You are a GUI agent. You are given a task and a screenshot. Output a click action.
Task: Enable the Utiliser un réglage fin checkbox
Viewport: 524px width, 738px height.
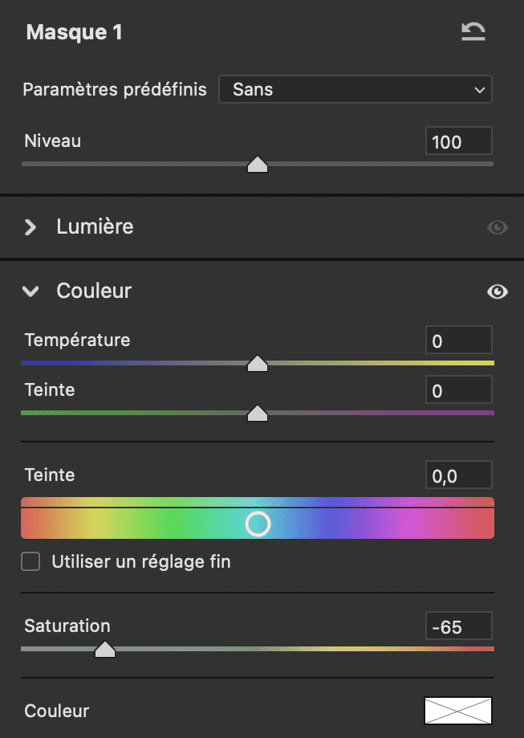(31, 561)
